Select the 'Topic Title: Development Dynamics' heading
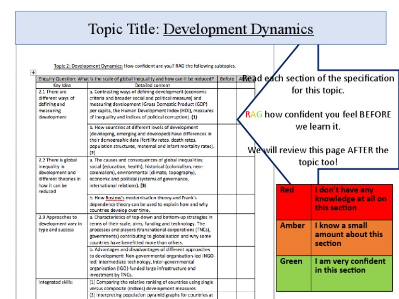Image resolution: width=399 pixels, height=299 pixels. [x=201, y=29]
